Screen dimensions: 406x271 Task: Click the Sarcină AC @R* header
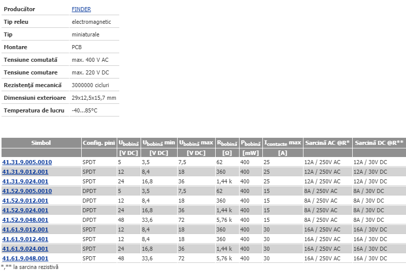(x=327, y=143)
